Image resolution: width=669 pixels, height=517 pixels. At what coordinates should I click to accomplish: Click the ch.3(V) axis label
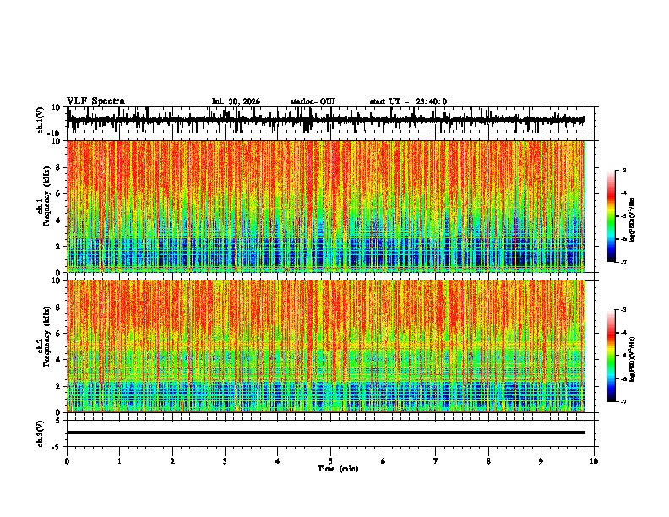[x=41, y=434]
